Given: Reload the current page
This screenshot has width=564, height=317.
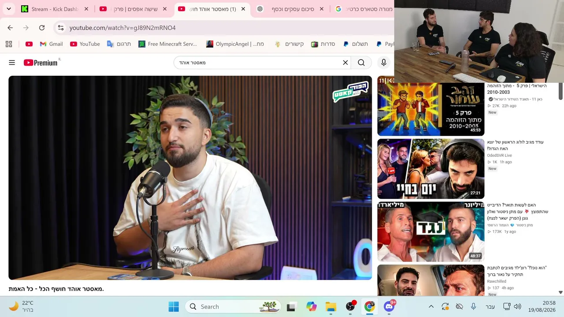Looking at the screenshot, I should click(x=42, y=28).
